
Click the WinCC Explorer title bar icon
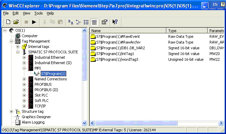tap(5, 5)
